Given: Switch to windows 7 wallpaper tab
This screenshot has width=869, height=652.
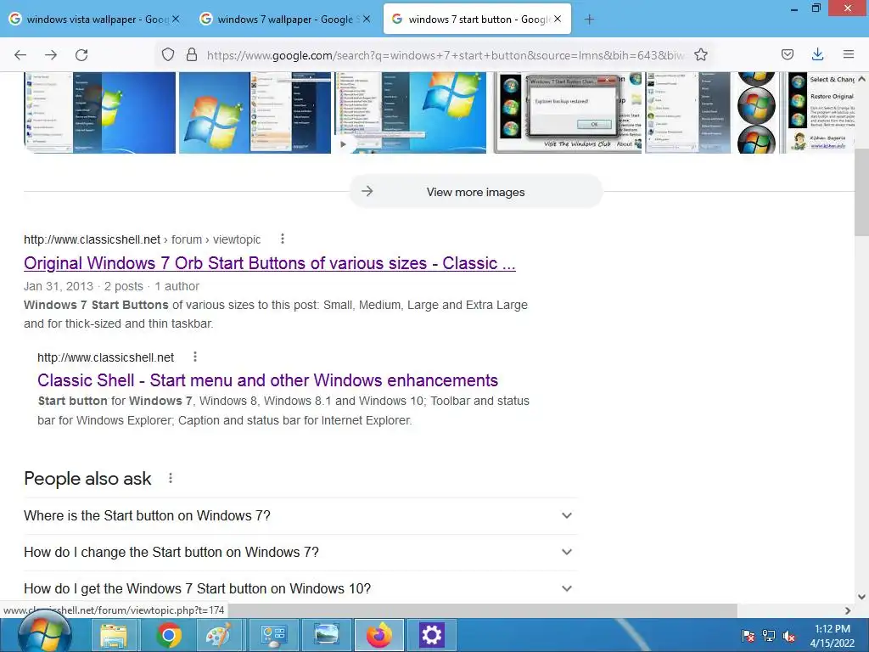Looking at the screenshot, I should click(285, 20).
